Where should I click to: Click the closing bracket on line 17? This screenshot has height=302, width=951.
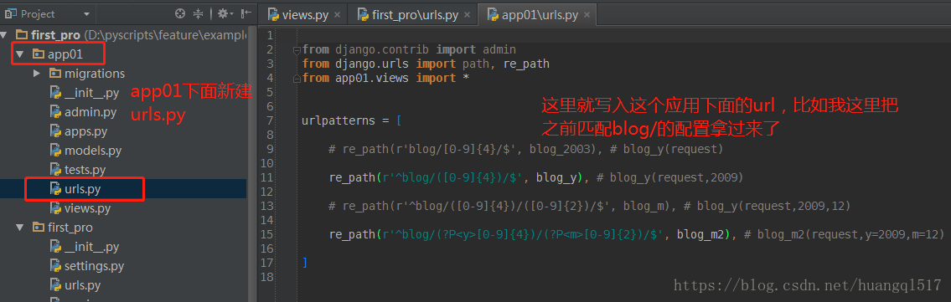click(304, 263)
